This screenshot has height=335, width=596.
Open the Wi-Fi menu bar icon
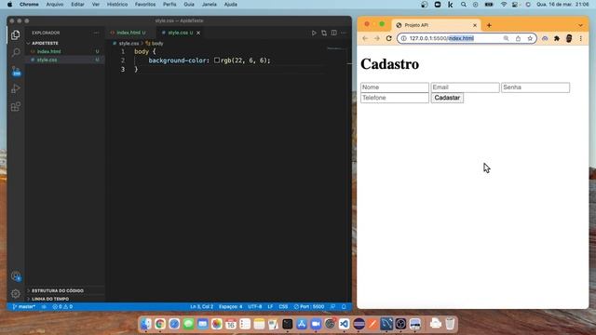504,5
